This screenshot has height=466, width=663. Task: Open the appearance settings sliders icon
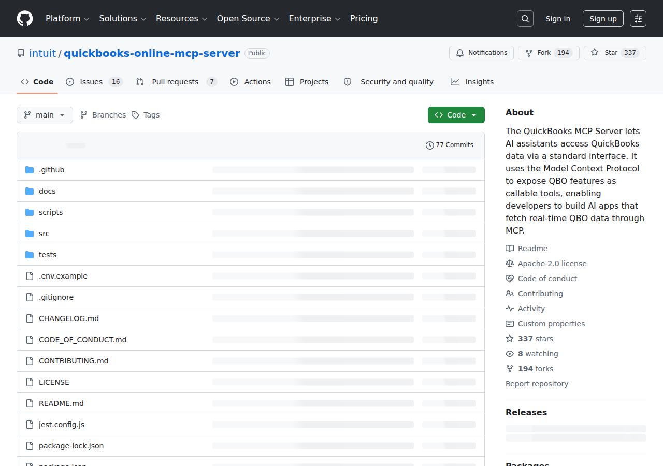pos(638,19)
